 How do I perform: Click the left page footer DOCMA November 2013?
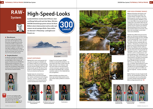(10, 106)
